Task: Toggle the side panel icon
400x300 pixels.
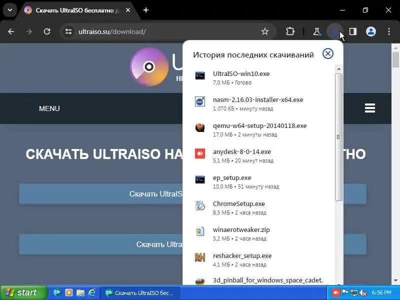Action: click(353, 31)
